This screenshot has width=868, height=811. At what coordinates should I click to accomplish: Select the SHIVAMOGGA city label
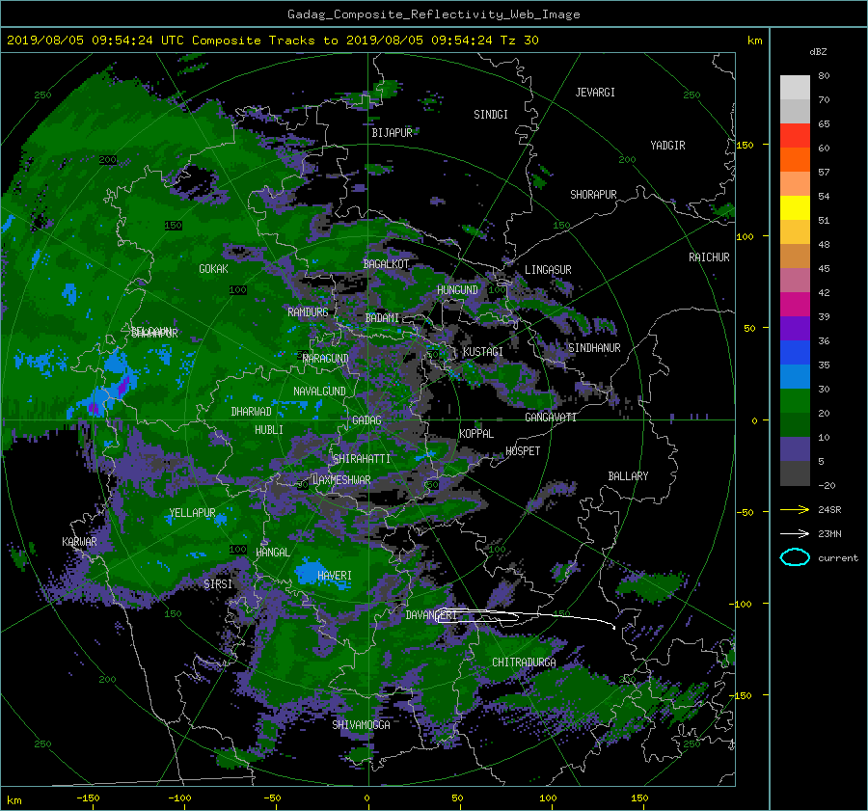[361, 725]
